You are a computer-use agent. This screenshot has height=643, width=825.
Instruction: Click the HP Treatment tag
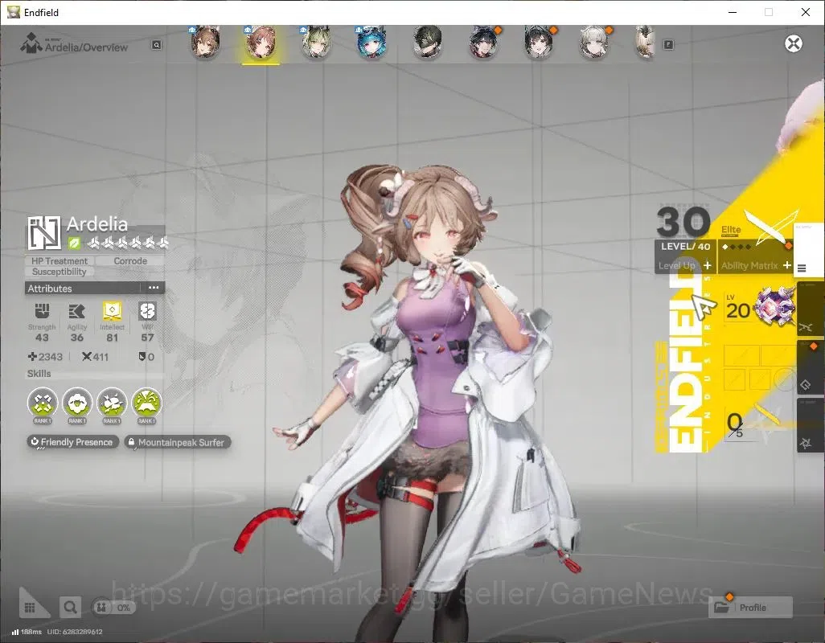60,260
